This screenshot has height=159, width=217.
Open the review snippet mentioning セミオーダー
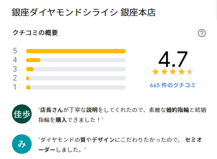(120, 145)
